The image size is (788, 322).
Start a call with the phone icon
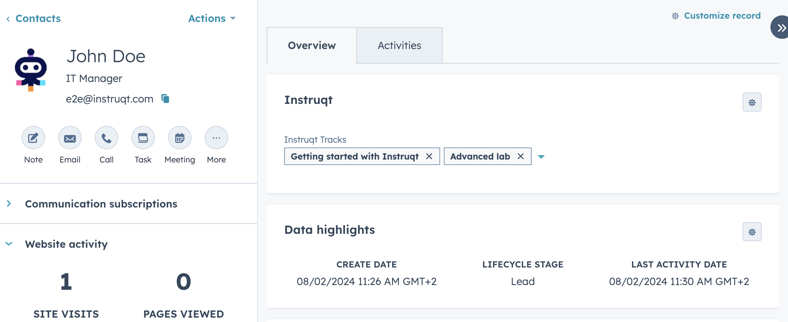point(107,138)
